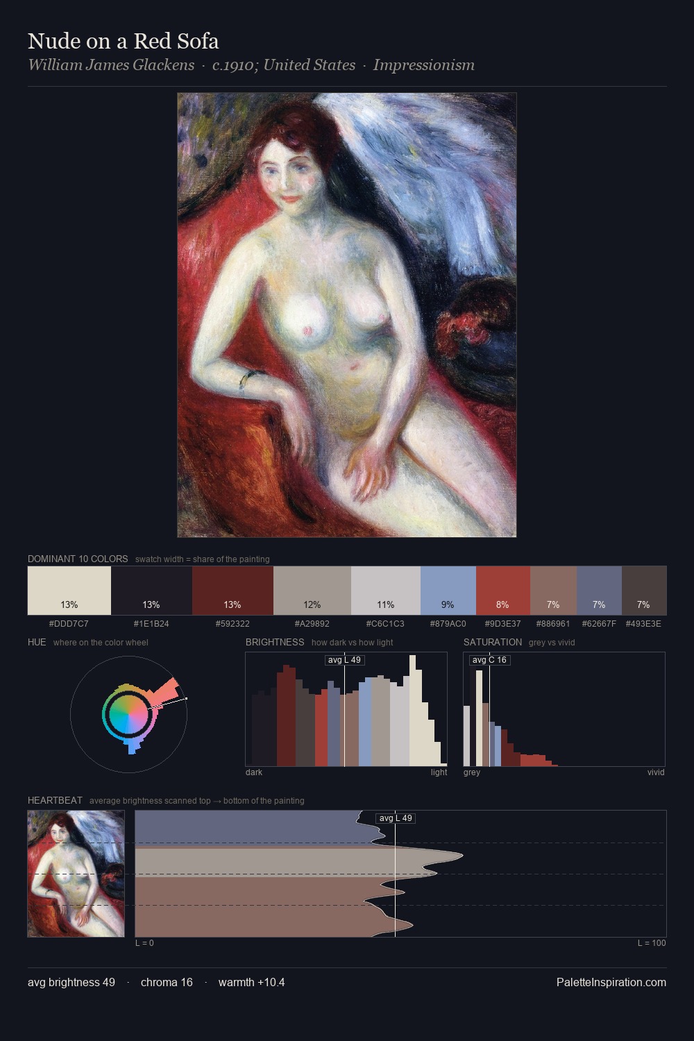Click the 'HEARTBEAT' section heading
The width and height of the screenshot is (694, 1041).
55,800
